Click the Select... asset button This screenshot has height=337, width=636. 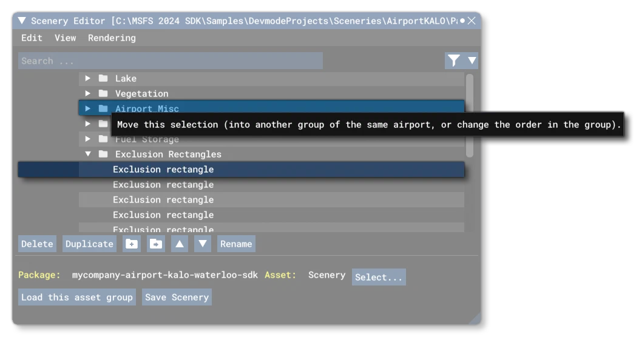pos(379,277)
